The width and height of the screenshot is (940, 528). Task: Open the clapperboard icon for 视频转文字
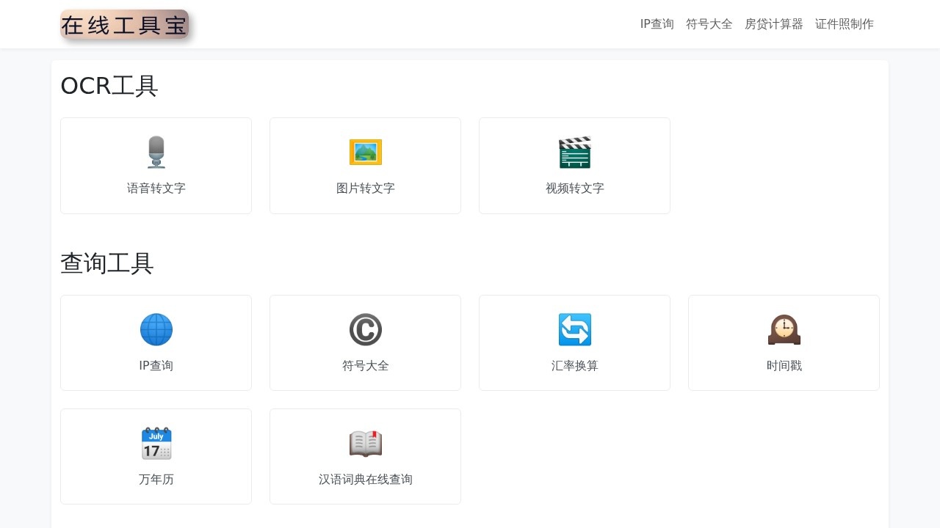pyautogui.click(x=574, y=152)
